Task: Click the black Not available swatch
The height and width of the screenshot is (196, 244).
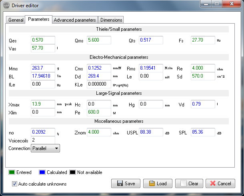Action: coord(72,172)
